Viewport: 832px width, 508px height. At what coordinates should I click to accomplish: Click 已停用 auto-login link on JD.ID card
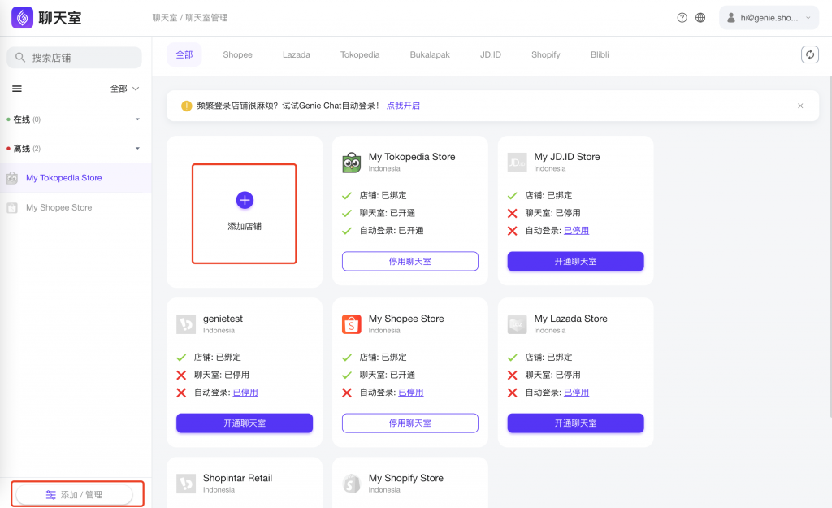[x=576, y=230]
